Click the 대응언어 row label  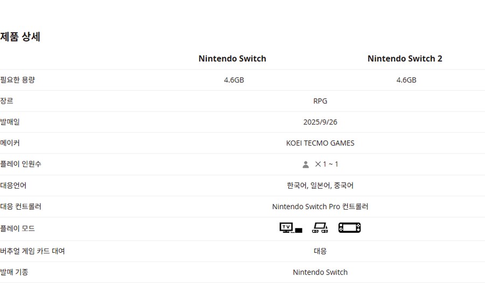[x=13, y=185]
